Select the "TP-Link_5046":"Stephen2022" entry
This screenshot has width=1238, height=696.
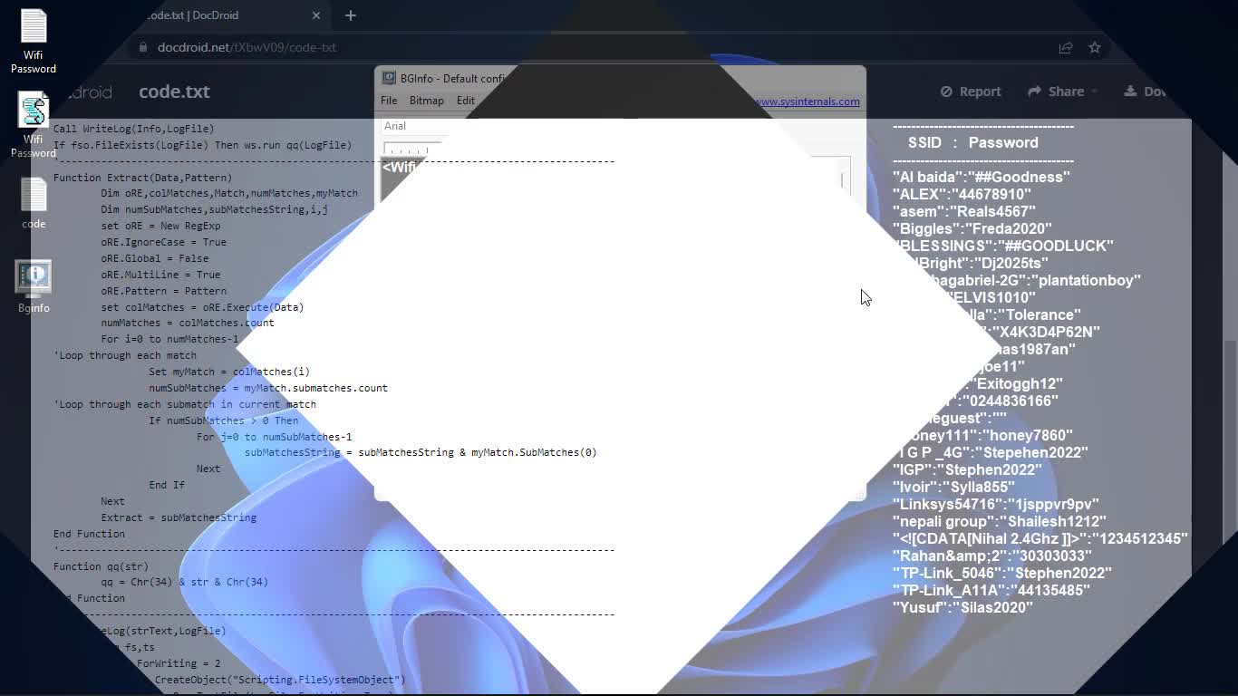coord(1002,573)
